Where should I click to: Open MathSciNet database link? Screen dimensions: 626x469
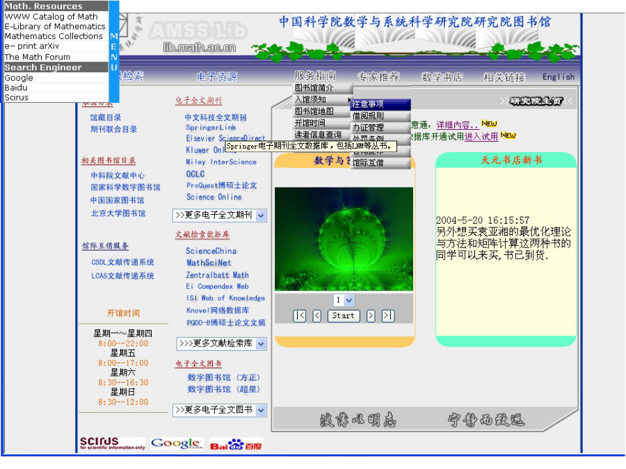pos(209,263)
